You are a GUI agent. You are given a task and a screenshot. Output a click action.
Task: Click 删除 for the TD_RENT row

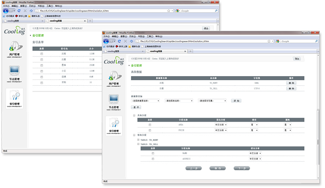click(x=291, y=83)
